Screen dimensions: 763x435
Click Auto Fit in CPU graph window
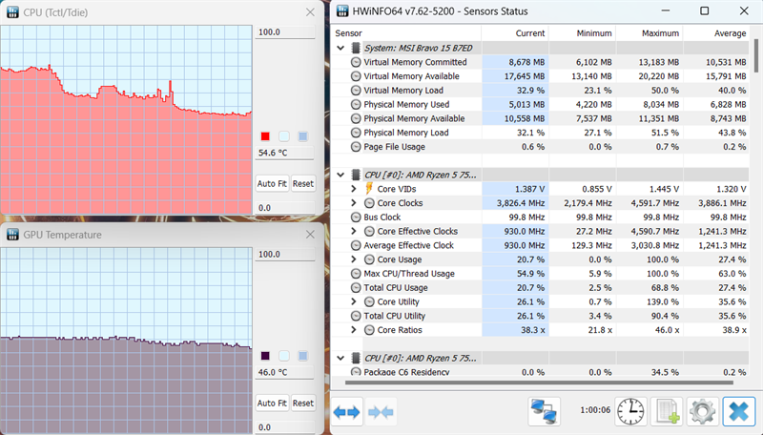click(272, 183)
